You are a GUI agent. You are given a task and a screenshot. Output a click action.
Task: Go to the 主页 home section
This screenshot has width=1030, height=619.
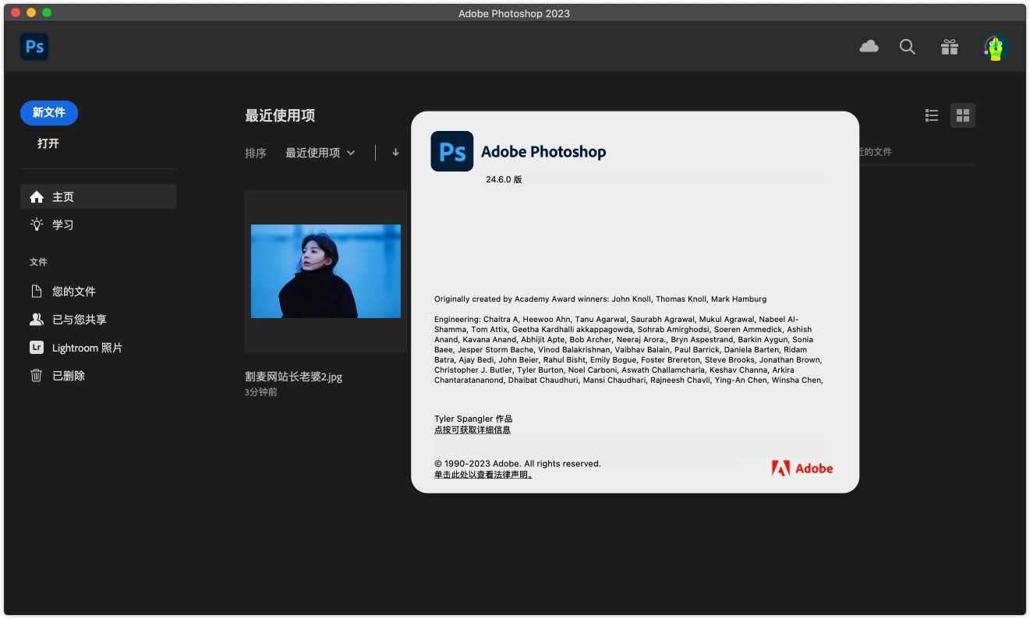98,197
